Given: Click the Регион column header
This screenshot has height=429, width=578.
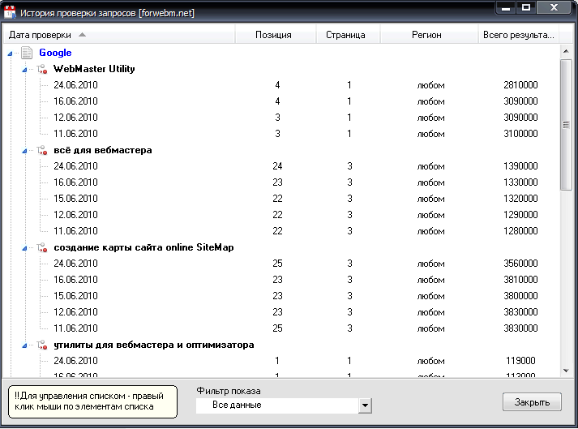Looking at the screenshot, I should (x=426, y=35).
